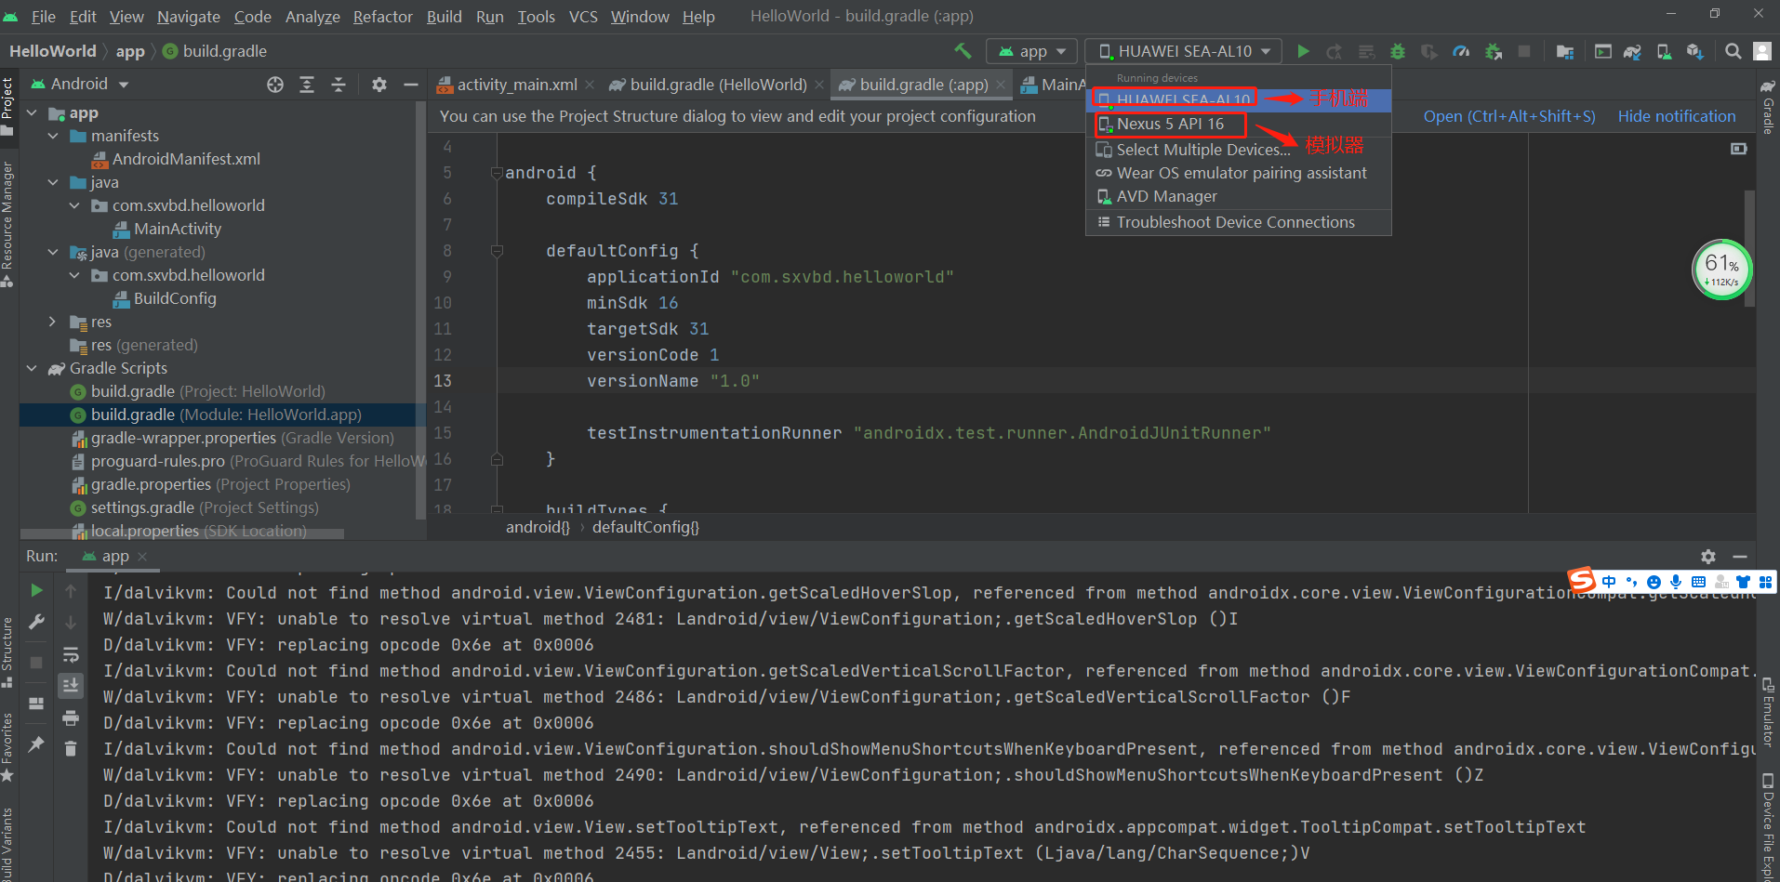Image resolution: width=1780 pixels, height=882 pixels.
Task: Click the Run Anything toolbar icon
Action: (x=1603, y=51)
